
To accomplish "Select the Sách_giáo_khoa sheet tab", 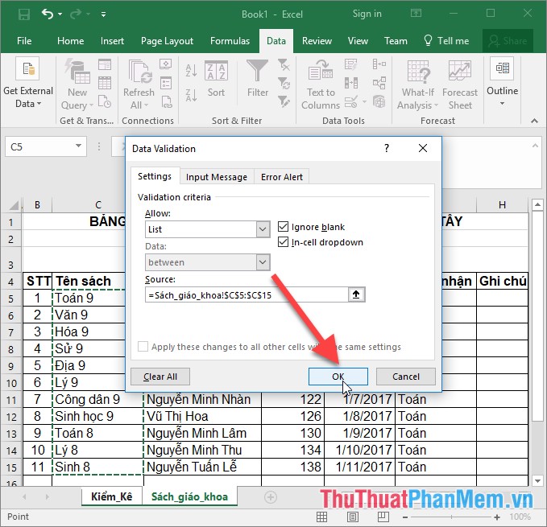I will point(189,496).
